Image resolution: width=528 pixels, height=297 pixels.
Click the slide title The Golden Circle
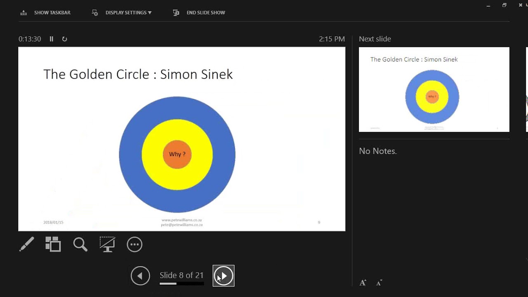click(138, 74)
